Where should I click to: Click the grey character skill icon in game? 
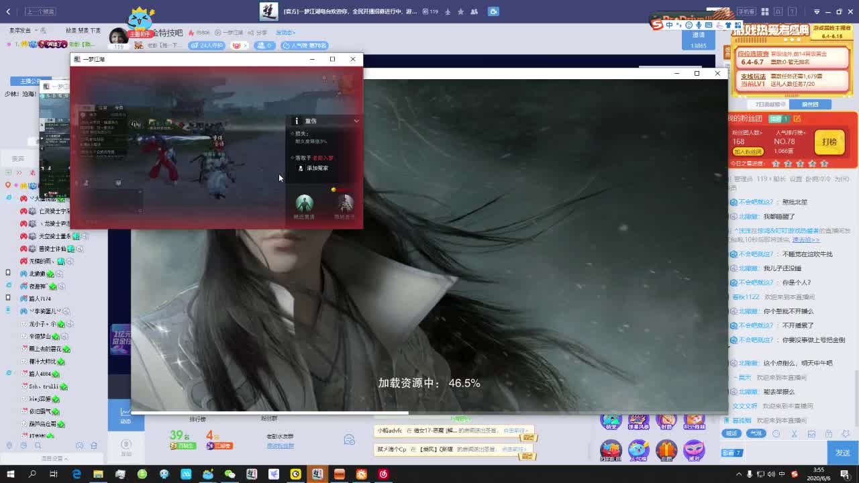(x=345, y=203)
